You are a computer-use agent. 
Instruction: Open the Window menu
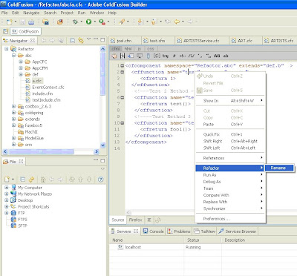click(x=97, y=13)
